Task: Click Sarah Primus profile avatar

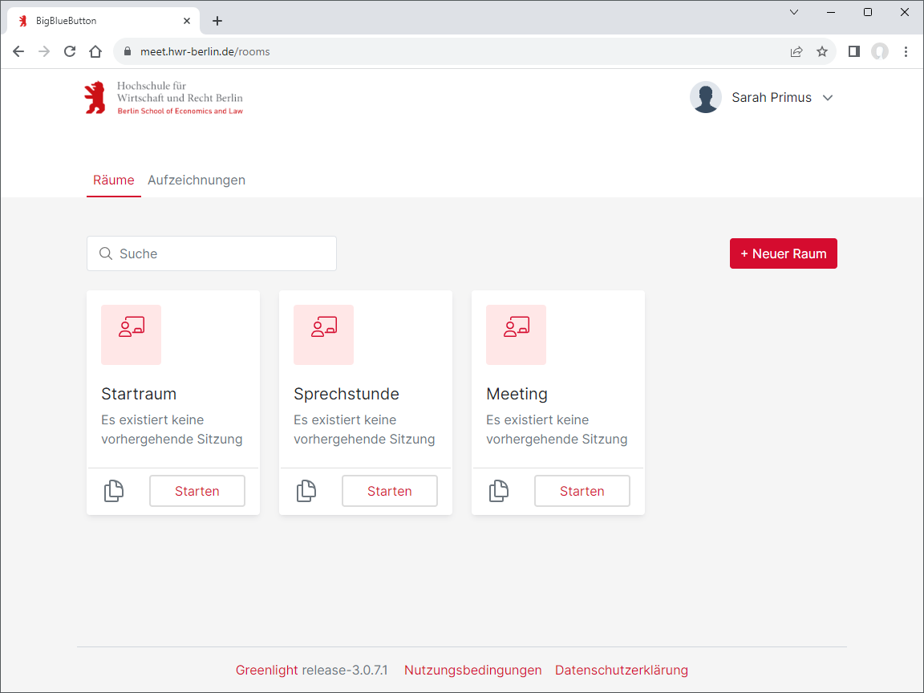Action: 705,98
